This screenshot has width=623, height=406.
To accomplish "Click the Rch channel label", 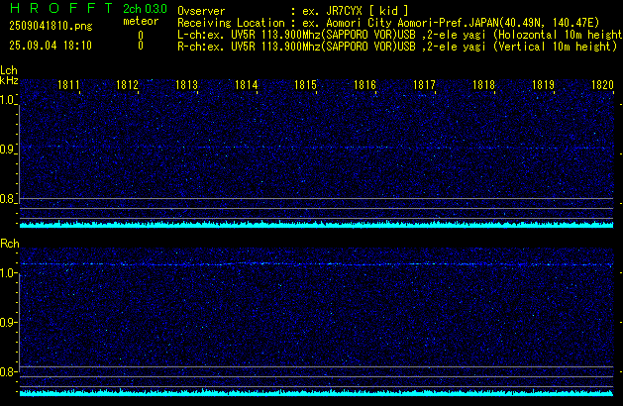I will (10, 244).
